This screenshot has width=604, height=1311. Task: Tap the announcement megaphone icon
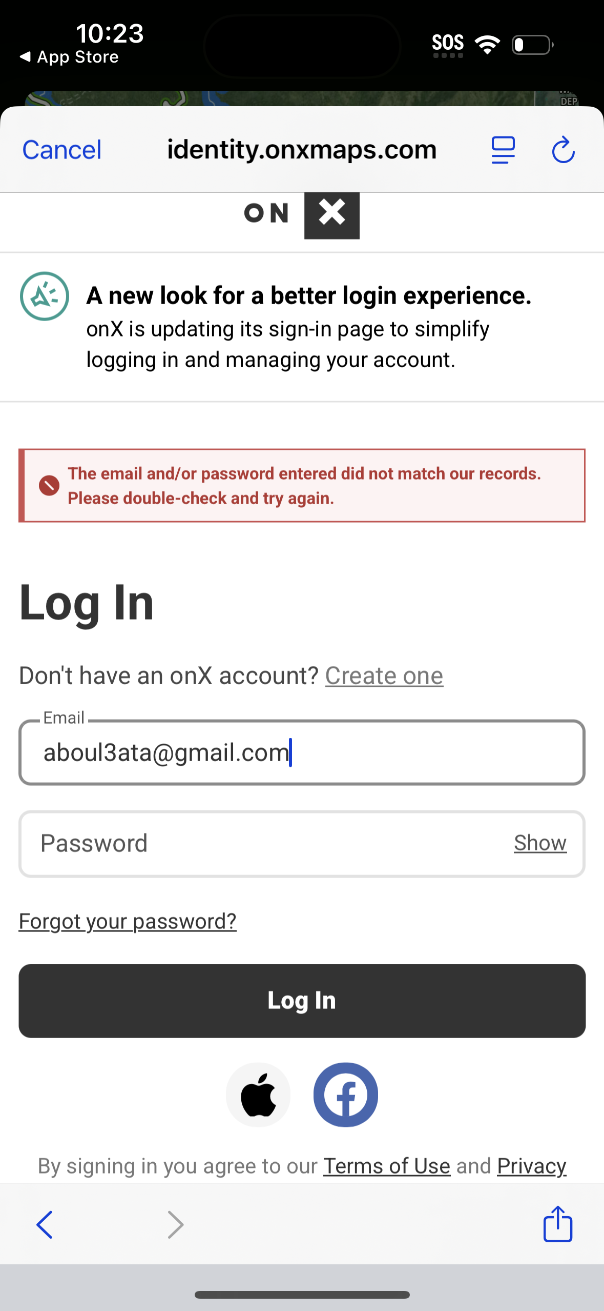[45, 296]
